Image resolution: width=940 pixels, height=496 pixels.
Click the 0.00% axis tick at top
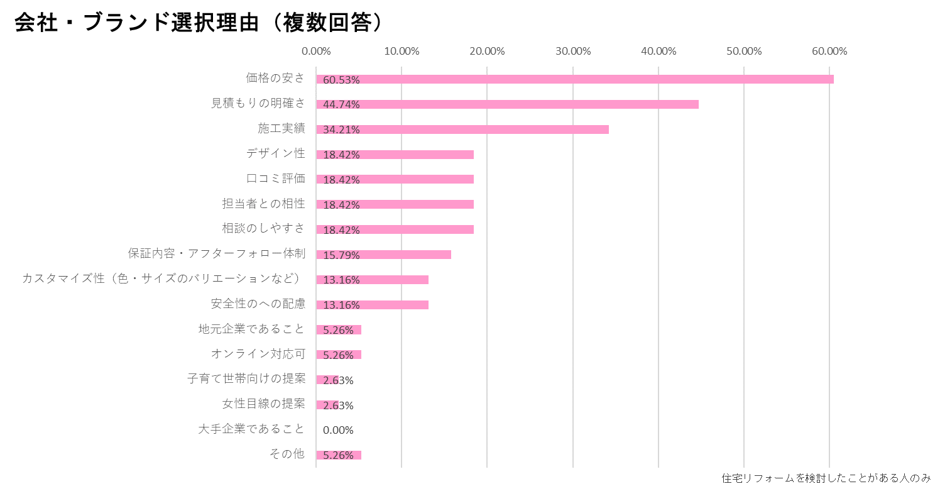[x=316, y=52]
